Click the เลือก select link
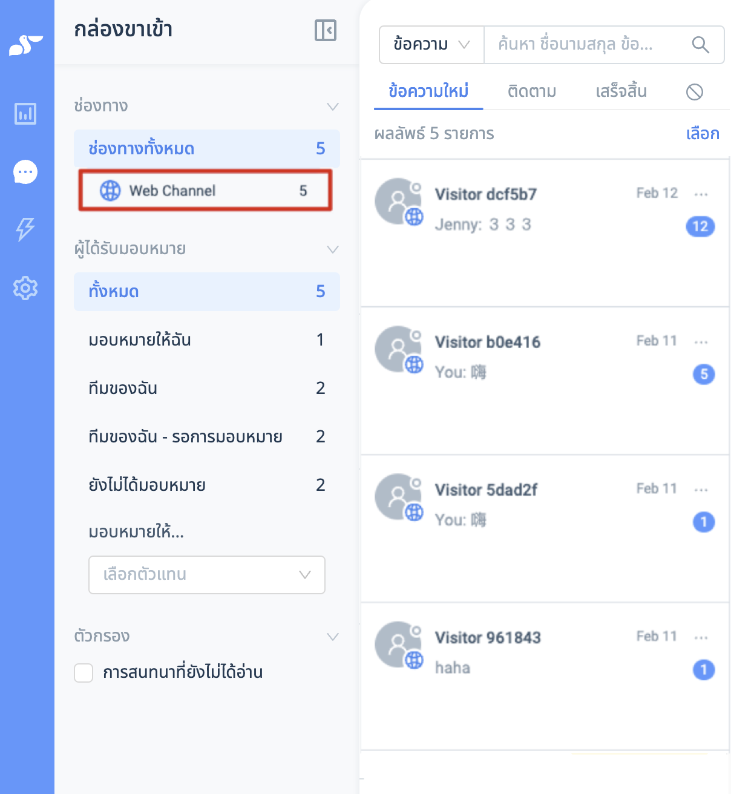This screenshot has height=794, width=731. click(703, 134)
